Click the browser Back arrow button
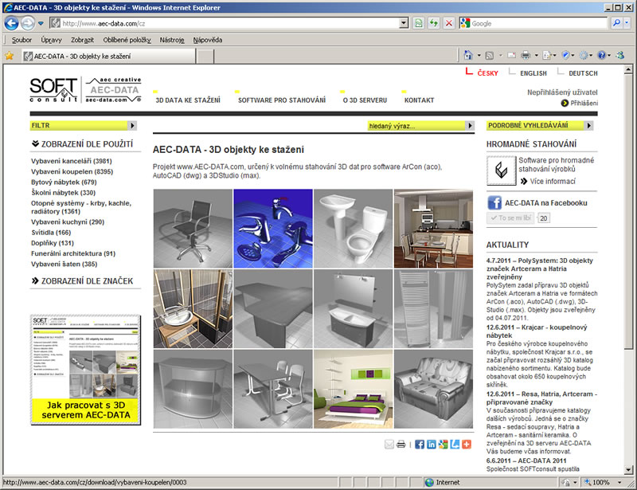 [12, 23]
